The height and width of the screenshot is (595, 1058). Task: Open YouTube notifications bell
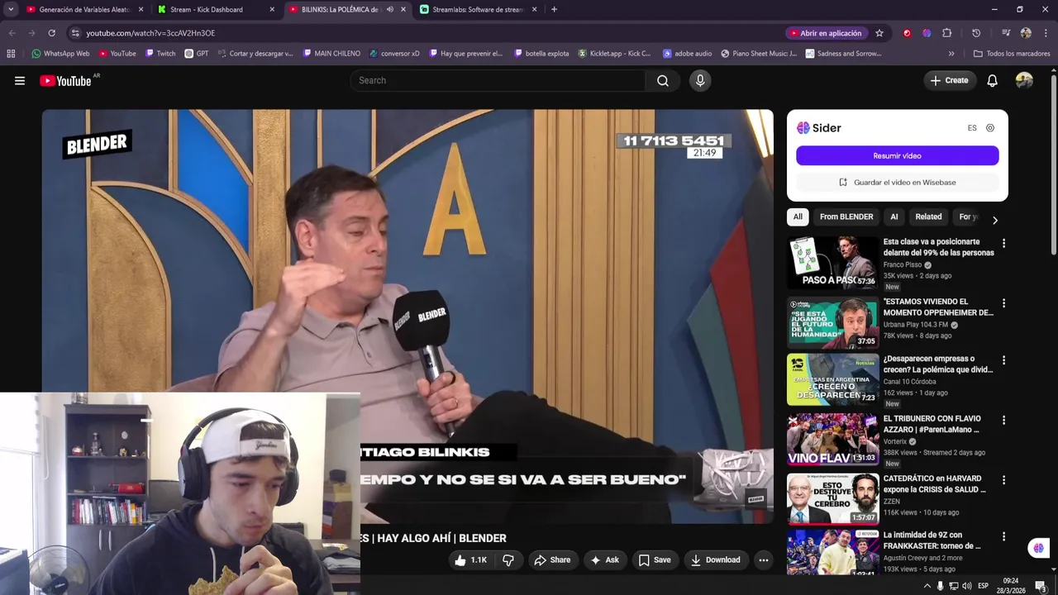pyautogui.click(x=992, y=80)
